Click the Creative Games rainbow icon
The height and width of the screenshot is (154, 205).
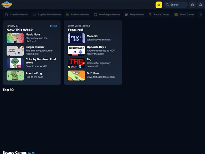(x=6, y=14)
